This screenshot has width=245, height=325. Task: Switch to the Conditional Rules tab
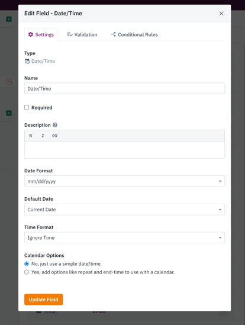point(134,34)
